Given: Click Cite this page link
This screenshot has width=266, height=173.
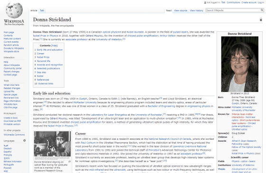Looking at the screenshot, I should pos(10,107).
